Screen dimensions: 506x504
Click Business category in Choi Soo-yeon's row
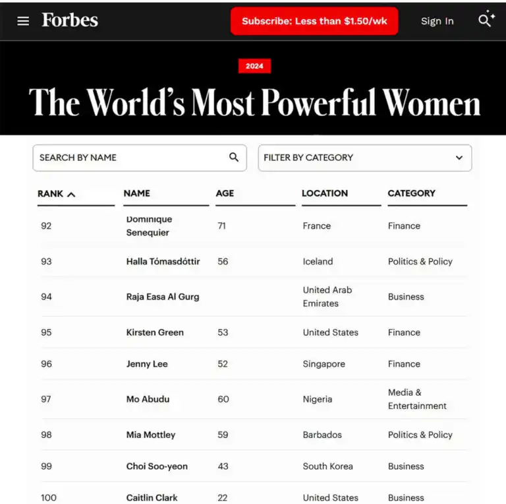point(406,466)
